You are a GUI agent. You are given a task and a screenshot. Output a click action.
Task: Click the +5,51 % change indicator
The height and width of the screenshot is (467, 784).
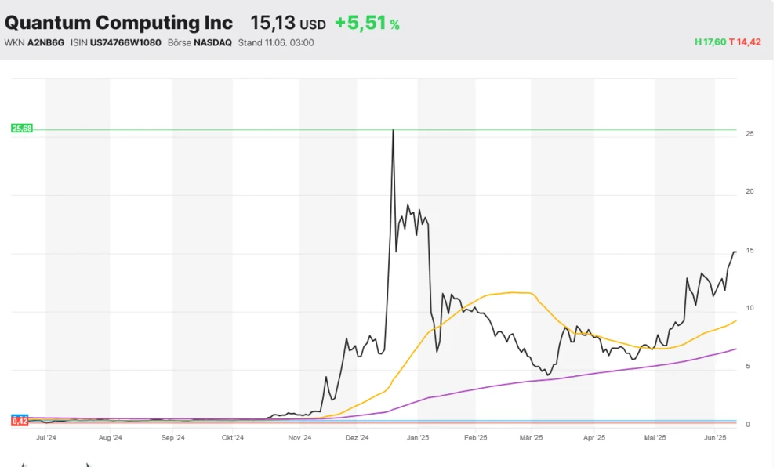pos(367,24)
